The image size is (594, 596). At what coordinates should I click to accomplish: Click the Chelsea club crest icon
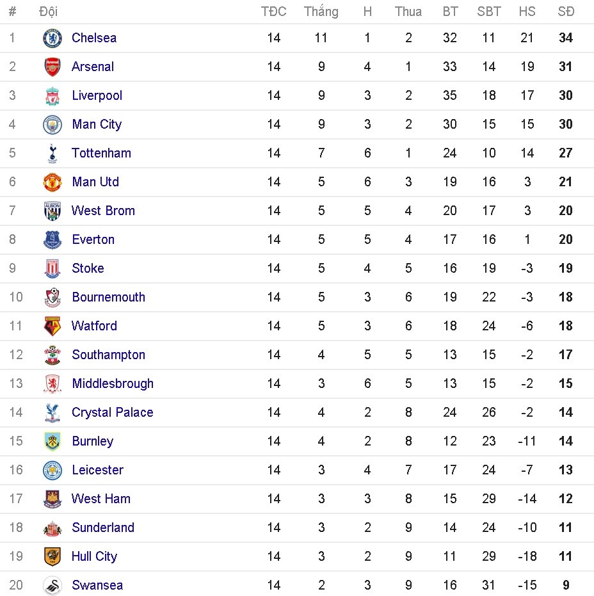(x=52, y=38)
